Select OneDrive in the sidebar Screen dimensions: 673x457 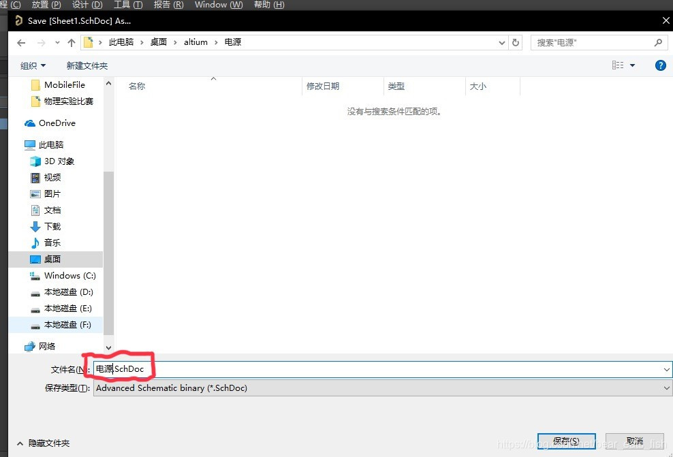pyautogui.click(x=57, y=123)
